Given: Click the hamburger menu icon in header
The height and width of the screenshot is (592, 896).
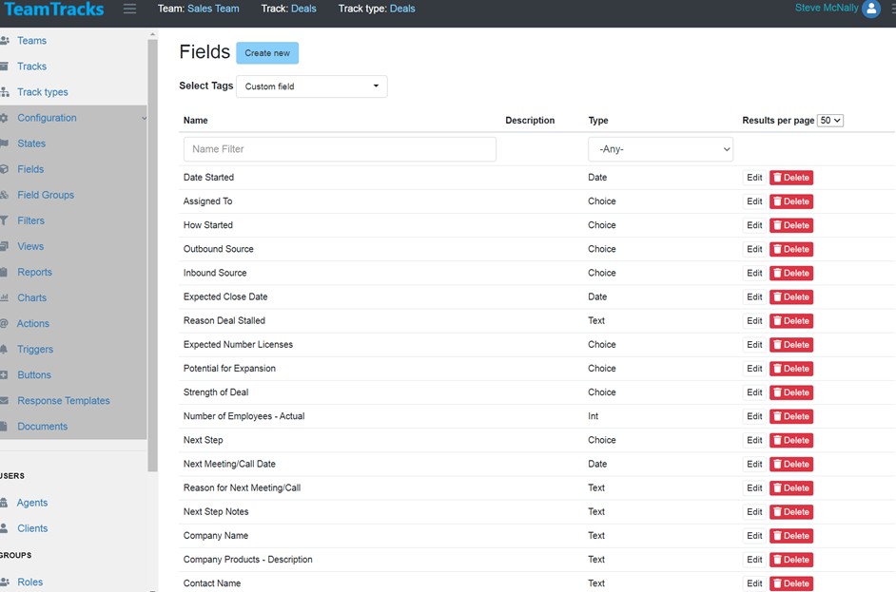Looking at the screenshot, I should click(x=129, y=10).
